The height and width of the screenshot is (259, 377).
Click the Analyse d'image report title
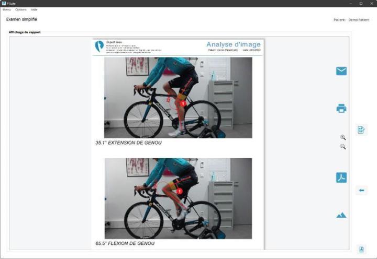pyautogui.click(x=234, y=44)
